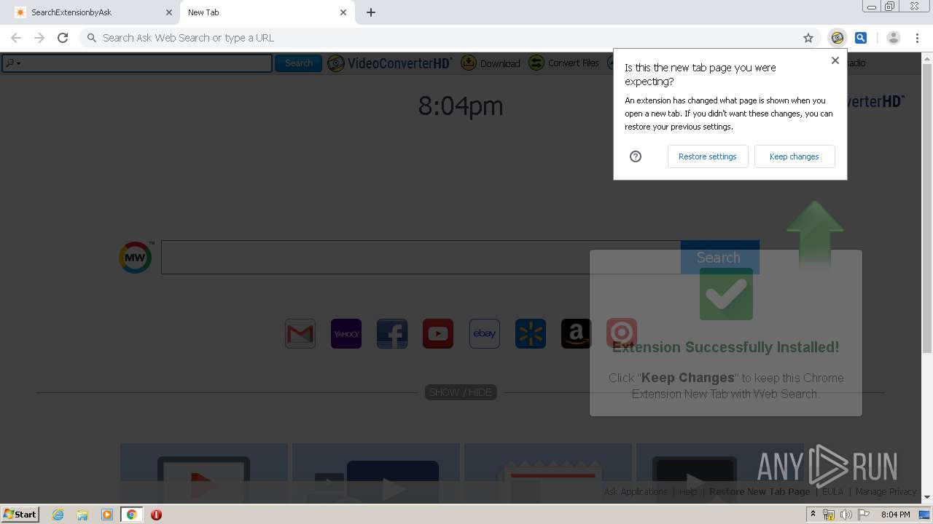Close the new tab page popup

pos(835,60)
